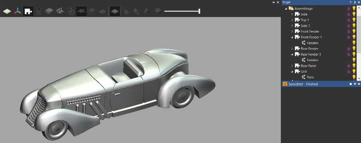This screenshot has height=143, width=361.
Task: Click pink square marker on Rear Panel row
Action: 349,66
